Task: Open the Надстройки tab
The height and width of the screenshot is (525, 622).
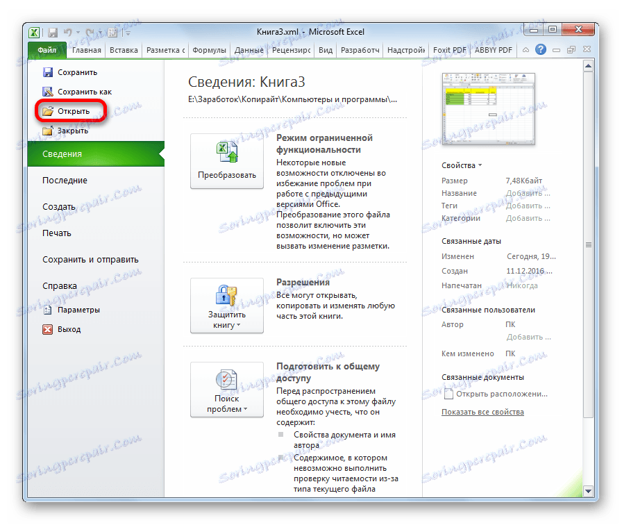Action: coord(406,51)
